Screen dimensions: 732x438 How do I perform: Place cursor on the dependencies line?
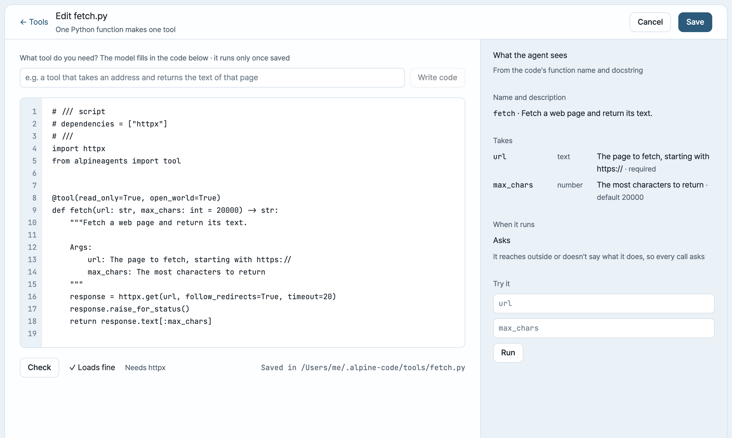(110, 124)
